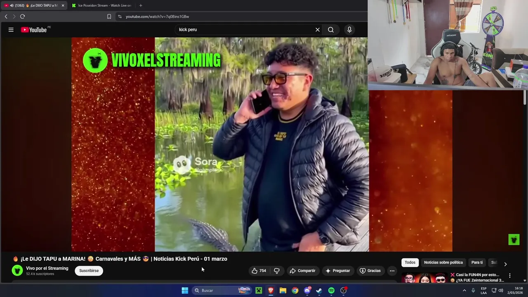The image size is (528, 297).
Task: Start voice search with the microphone
Action: [x=349, y=30]
